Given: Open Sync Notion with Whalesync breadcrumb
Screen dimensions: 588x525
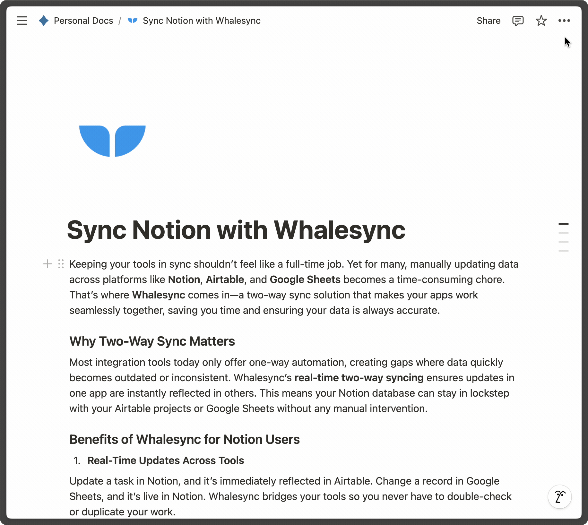Looking at the screenshot, I should point(202,21).
